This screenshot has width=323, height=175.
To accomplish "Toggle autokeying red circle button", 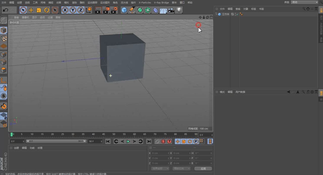I will click(x=163, y=141).
